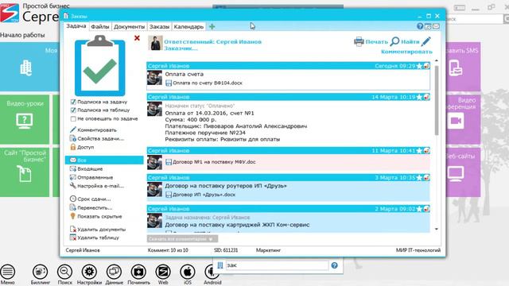The width and height of the screenshot is (509, 286).
Task: Open Договор №1 на поставку МФУ.doc
Action: click(x=210, y=162)
